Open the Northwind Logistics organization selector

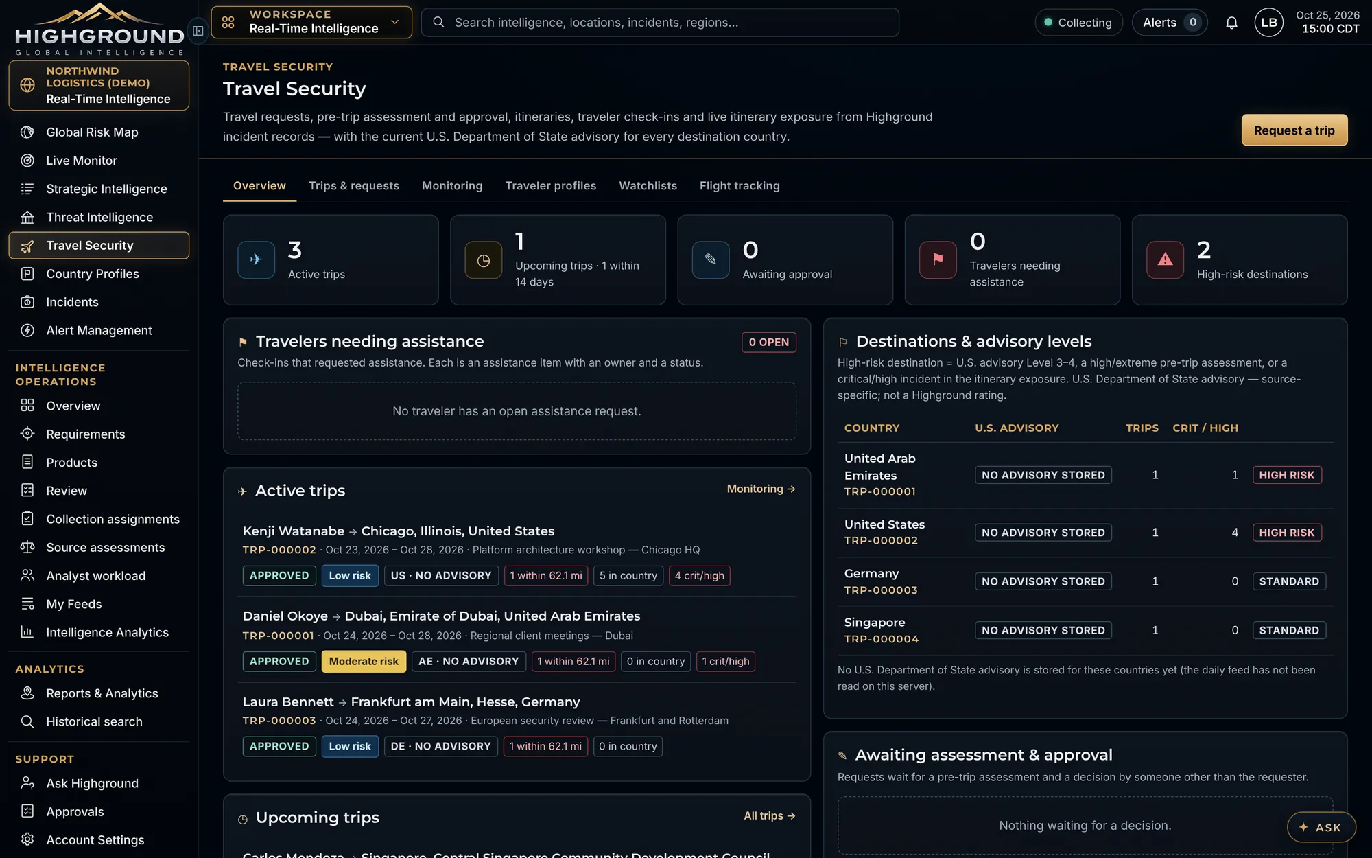[99, 85]
